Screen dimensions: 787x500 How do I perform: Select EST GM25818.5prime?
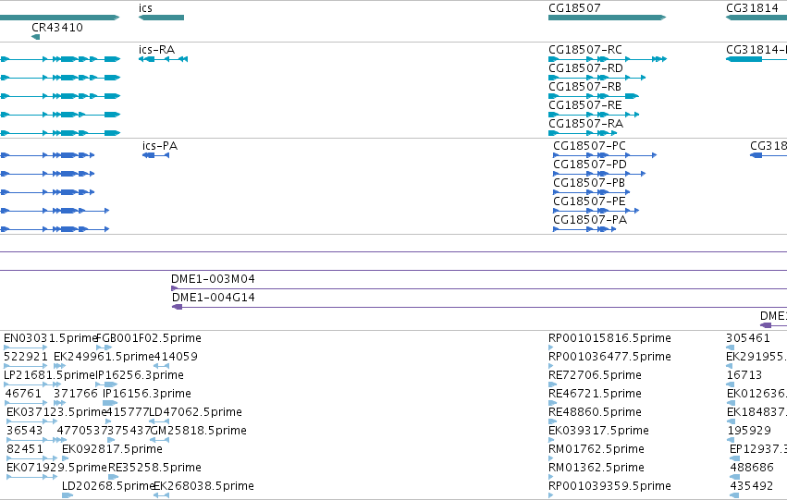point(198,431)
